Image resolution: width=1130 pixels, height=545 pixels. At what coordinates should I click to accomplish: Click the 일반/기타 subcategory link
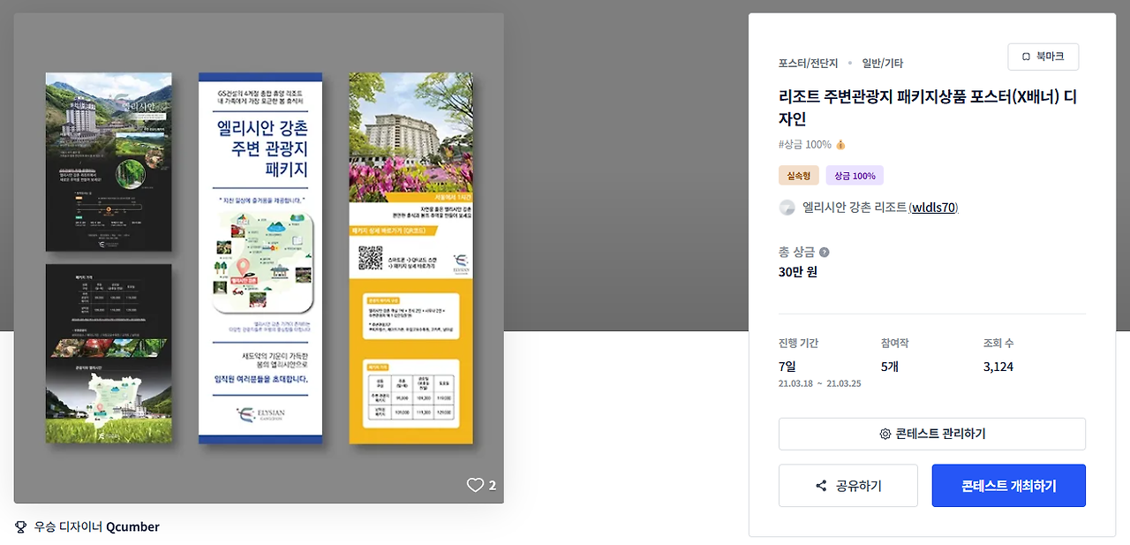(x=883, y=64)
